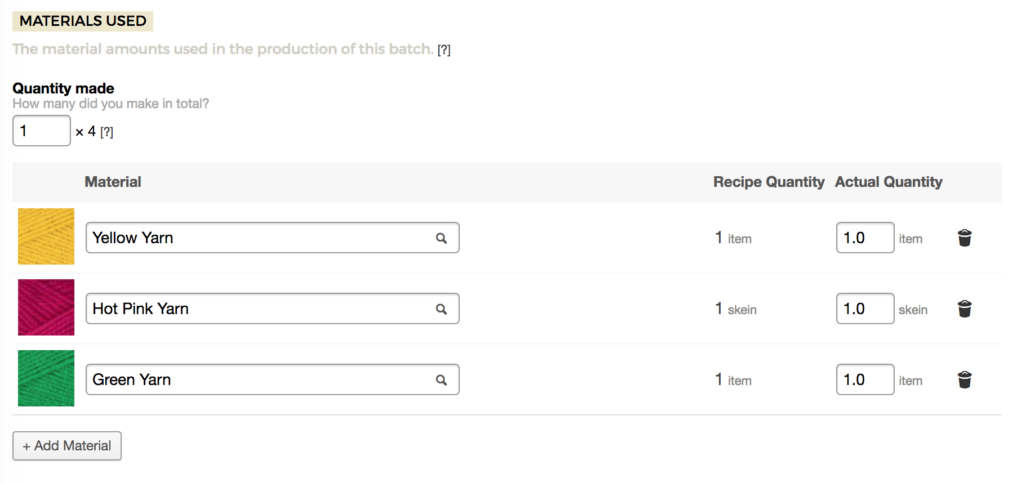The width and height of the screenshot is (1021, 483).
Task: Click the yellow yarn thumbnail image
Action: 46,236
